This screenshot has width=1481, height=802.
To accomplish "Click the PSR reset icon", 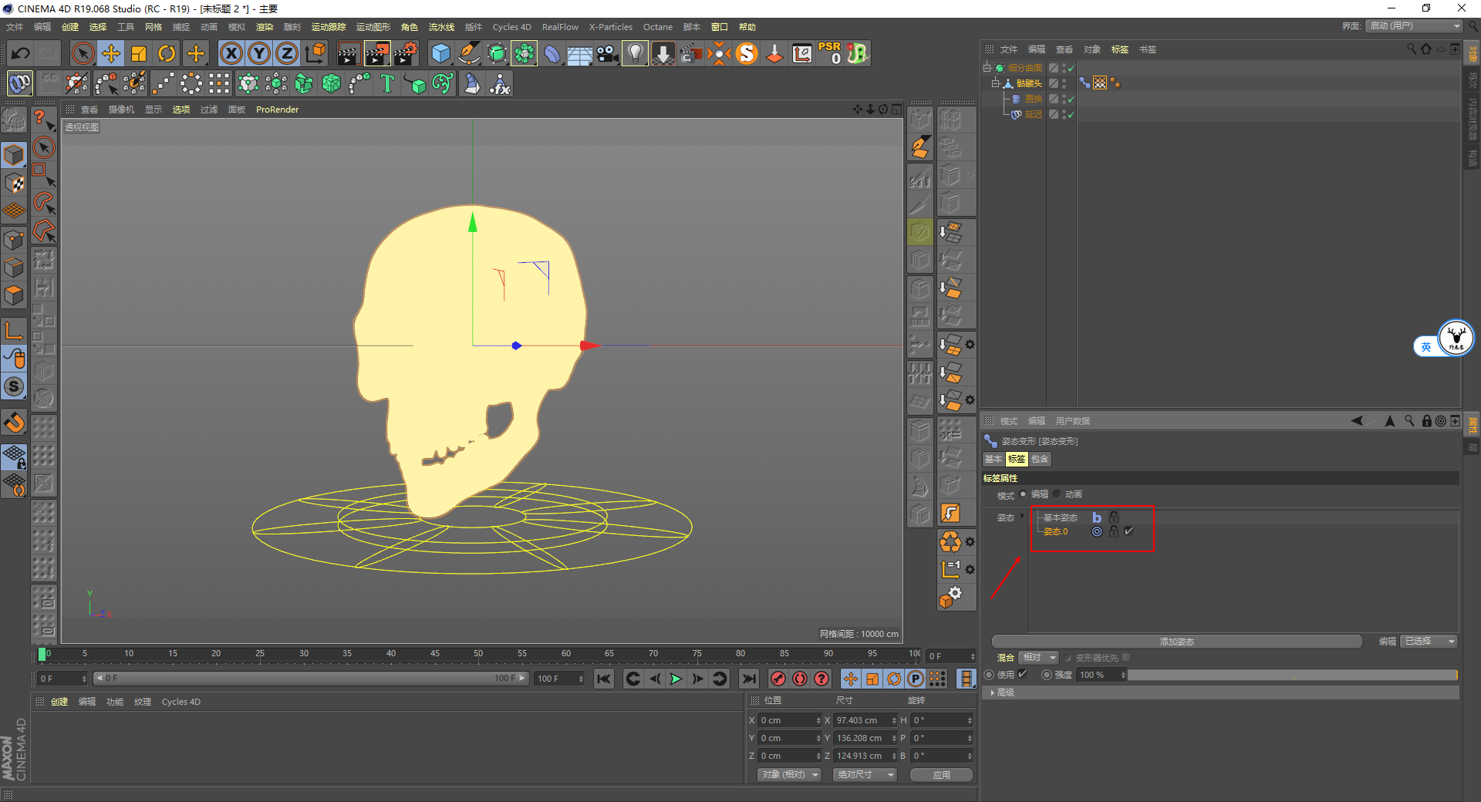I will pos(830,53).
